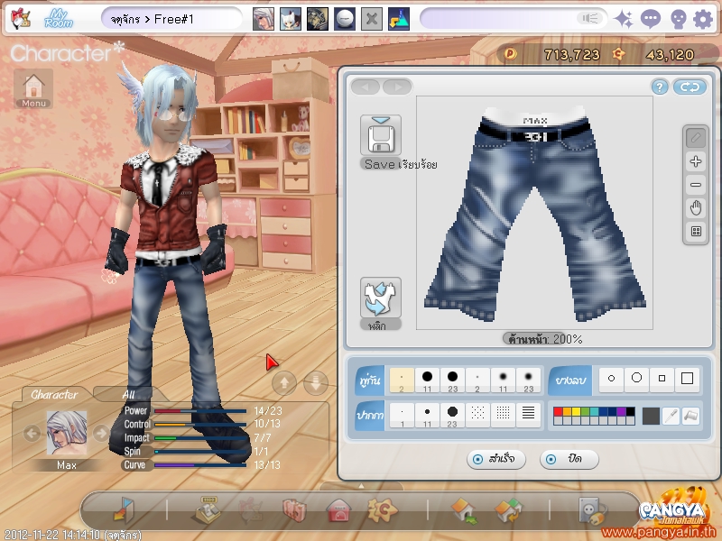The image size is (722, 541).
Task: Select the large octagon eraser
Action: click(x=636, y=379)
